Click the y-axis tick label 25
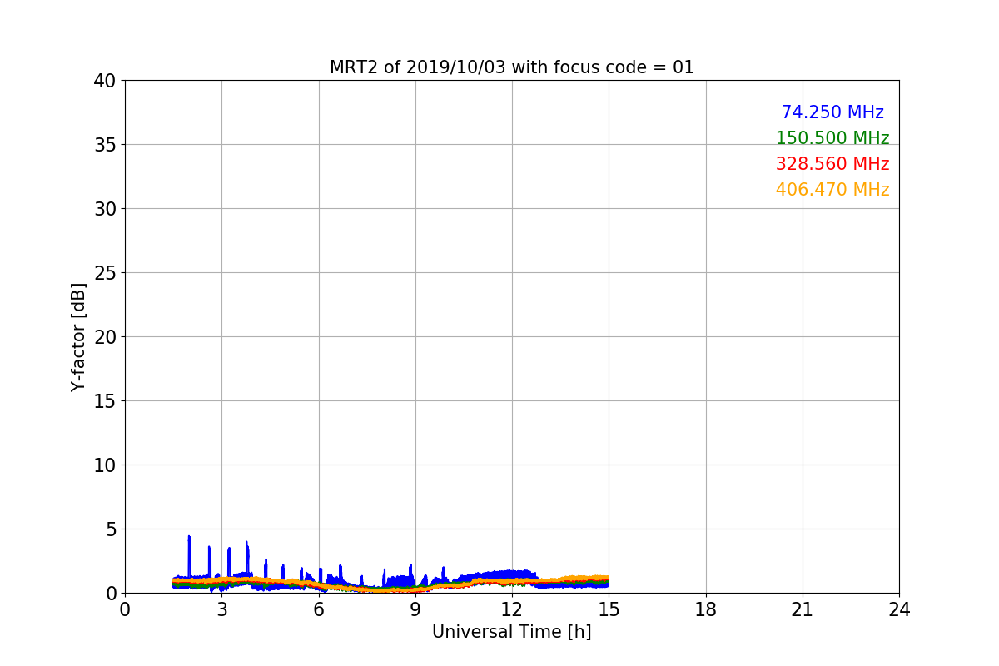 pos(105,273)
